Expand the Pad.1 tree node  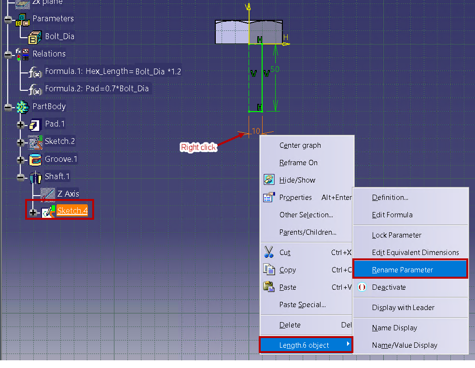(20, 124)
